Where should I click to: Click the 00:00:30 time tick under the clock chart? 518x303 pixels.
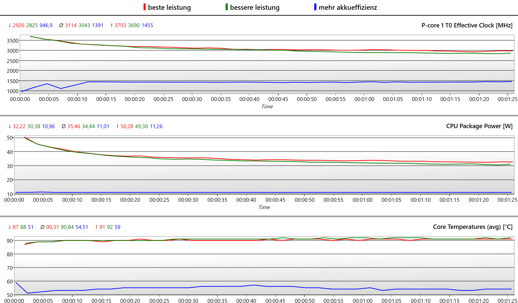(x=192, y=99)
